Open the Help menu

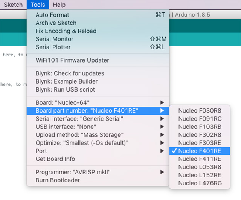tap(59, 5)
